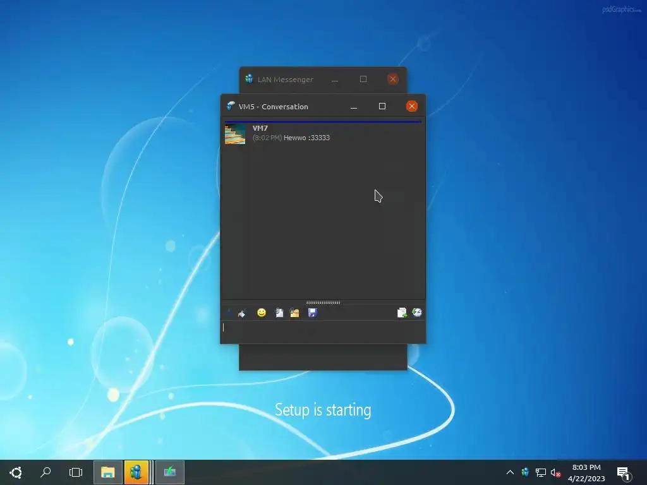Close the LAN Messenger window
647x485 pixels.
pyautogui.click(x=393, y=79)
